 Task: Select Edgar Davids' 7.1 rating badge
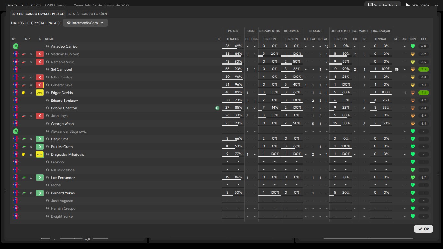pyautogui.click(x=424, y=93)
